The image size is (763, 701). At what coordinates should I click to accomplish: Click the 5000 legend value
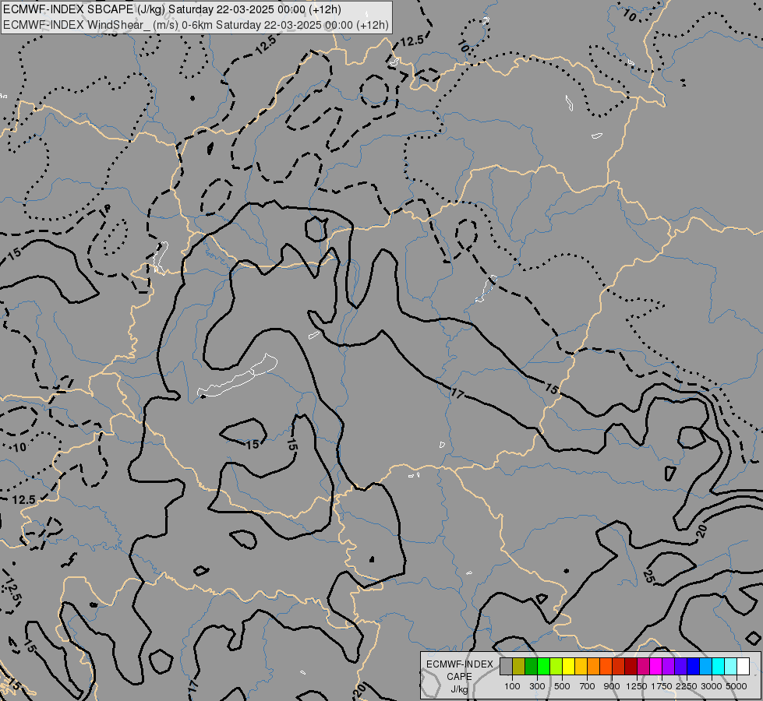[x=737, y=686]
